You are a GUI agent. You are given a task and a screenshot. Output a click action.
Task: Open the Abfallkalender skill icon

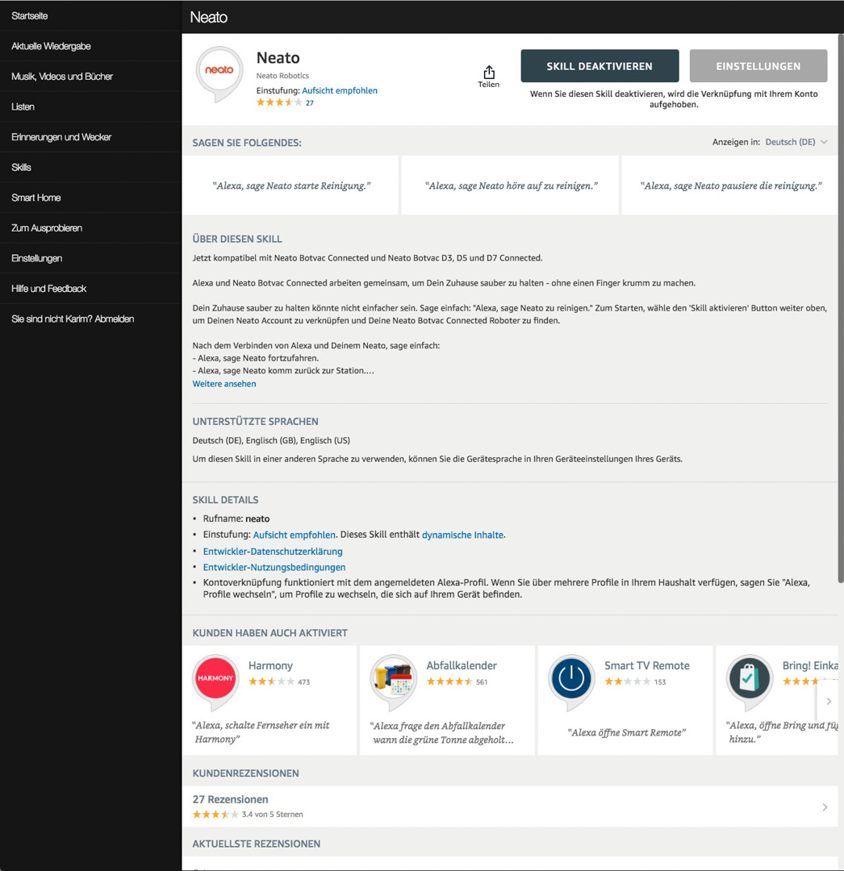click(x=393, y=679)
